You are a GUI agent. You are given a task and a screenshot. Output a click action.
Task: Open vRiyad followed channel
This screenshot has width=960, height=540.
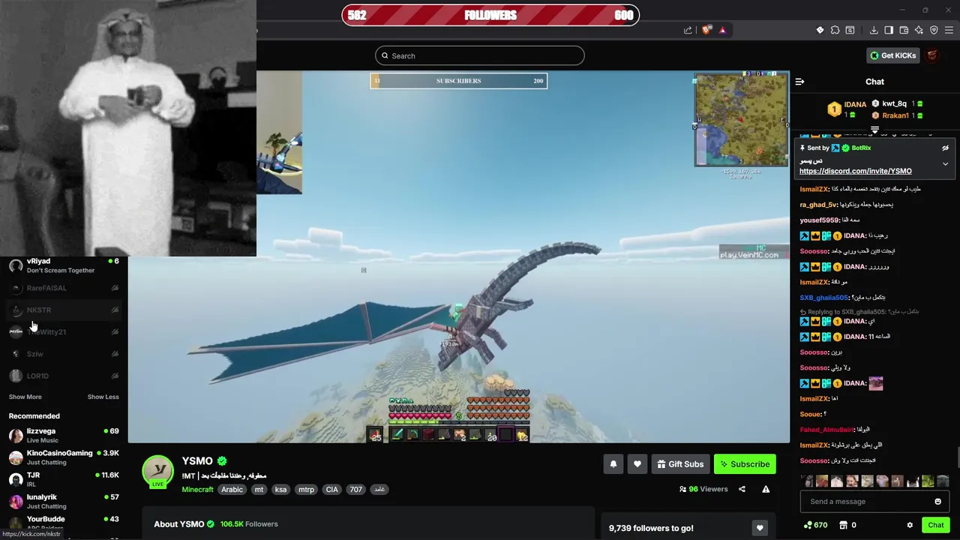tap(64, 265)
